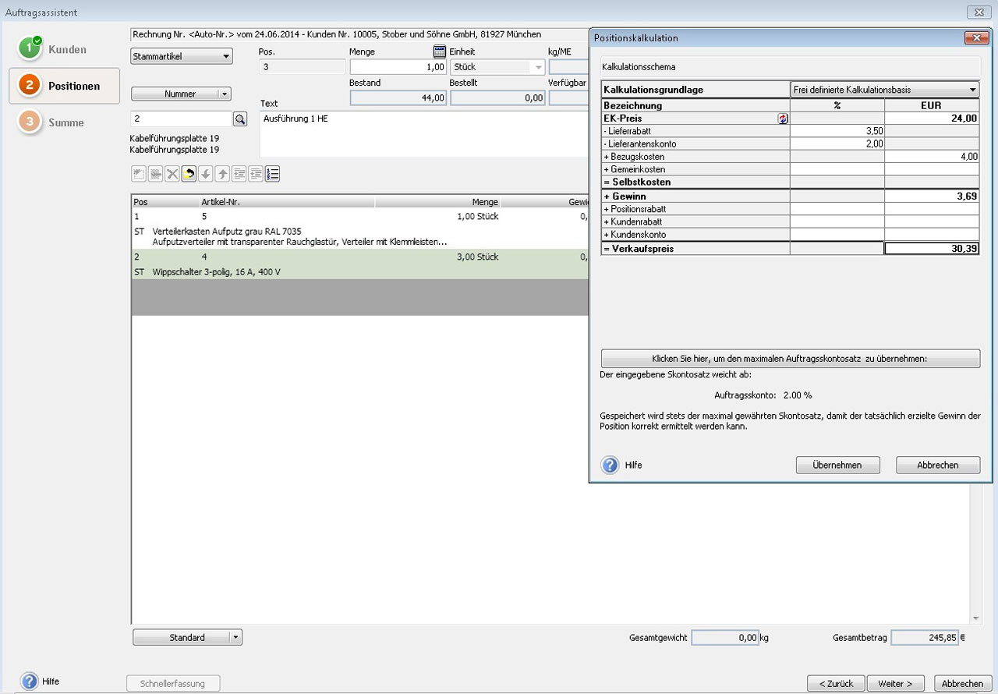This screenshot has height=694, width=998.
Task: Select wizard step 2 Positionen
Action: point(64,86)
